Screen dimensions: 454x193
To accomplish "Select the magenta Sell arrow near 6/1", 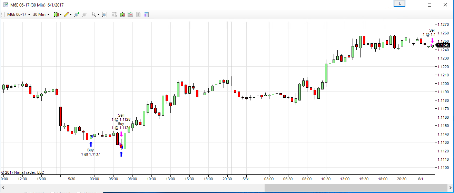I will pos(432,41).
